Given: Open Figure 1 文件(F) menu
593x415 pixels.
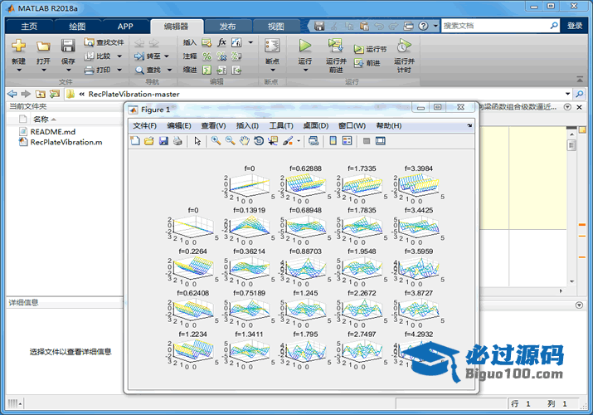Looking at the screenshot, I should (x=144, y=125).
